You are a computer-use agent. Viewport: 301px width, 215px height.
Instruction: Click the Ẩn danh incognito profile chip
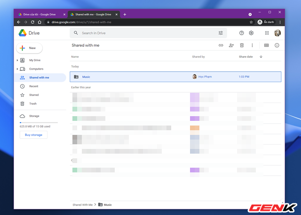(x=266, y=22)
